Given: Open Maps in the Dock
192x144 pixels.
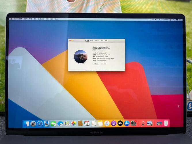Looking at the screenshot, I should click(x=67, y=124).
